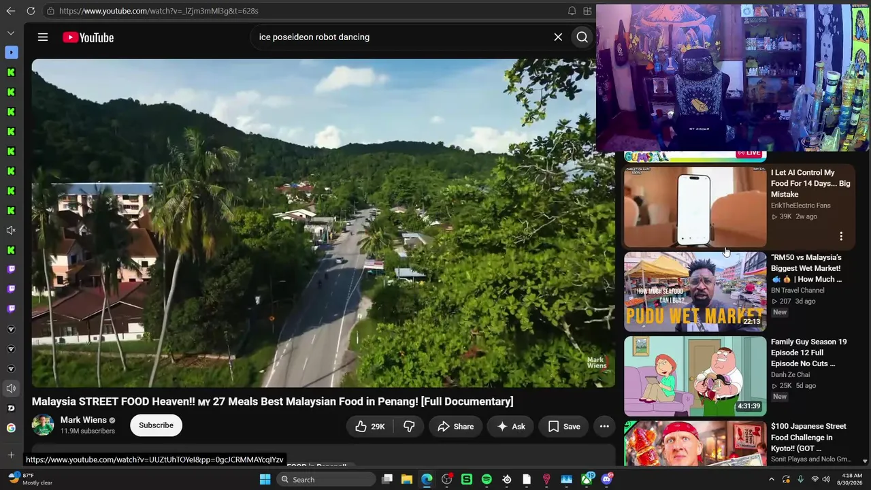Image resolution: width=871 pixels, height=490 pixels.
Task: Run search with the magnifier button
Action: point(582,37)
